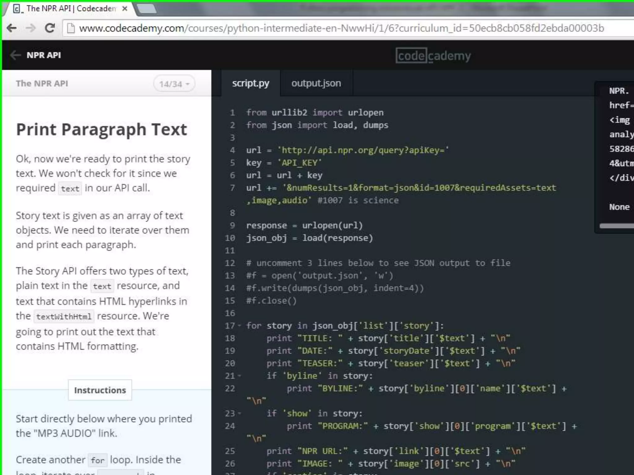The image size is (634, 475).
Task: Click the Codecademy logo
Action: click(x=433, y=56)
